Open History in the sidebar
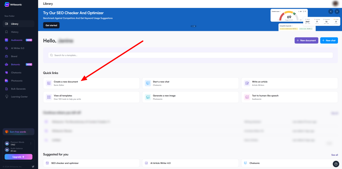 click(x=19, y=32)
